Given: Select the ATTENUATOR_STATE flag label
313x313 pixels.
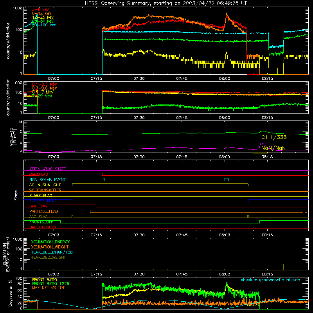Looking at the screenshot, I should [47, 169].
